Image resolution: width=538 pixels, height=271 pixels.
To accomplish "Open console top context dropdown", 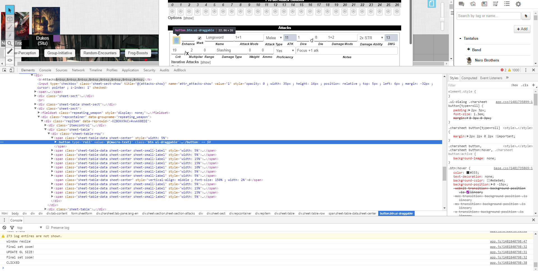I will pyautogui.click(x=29, y=228).
